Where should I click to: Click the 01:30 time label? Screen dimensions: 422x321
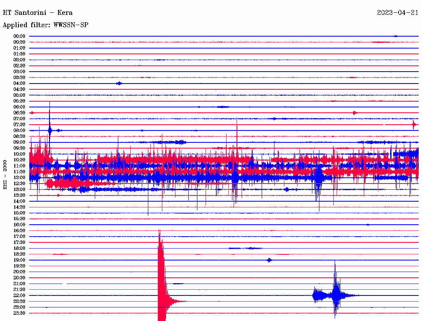pyautogui.click(x=19, y=54)
